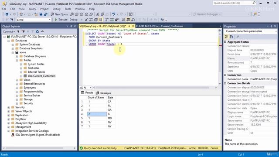Switch to the Messages tab
Image resolution: width=279 pixels, height=157 pixels.
tap(103, 93)
